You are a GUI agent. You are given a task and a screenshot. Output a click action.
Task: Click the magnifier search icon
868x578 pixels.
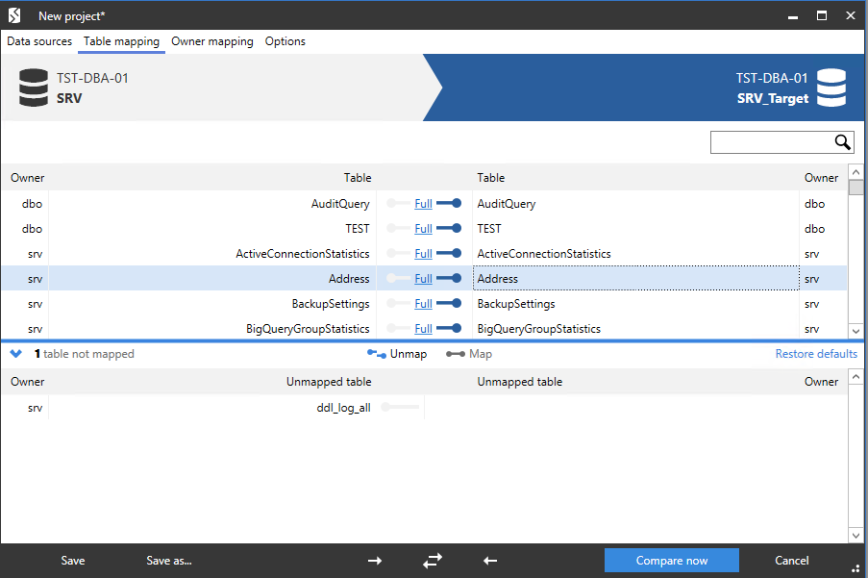[x=843, y=142]
